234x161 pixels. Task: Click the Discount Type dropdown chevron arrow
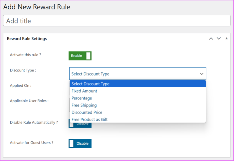[x=201, y=74]
